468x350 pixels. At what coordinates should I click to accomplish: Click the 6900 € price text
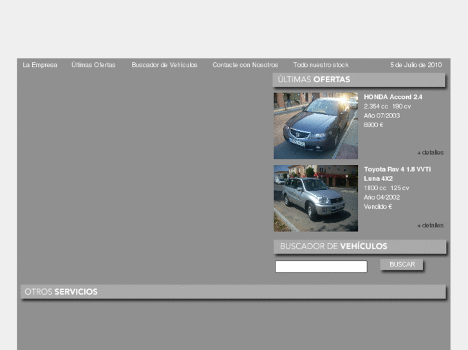373,125
